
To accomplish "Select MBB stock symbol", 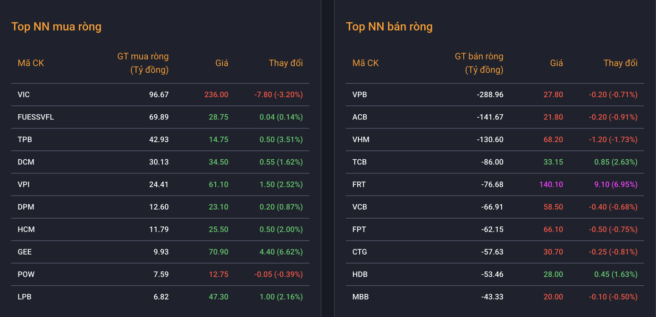I will 361,297.
